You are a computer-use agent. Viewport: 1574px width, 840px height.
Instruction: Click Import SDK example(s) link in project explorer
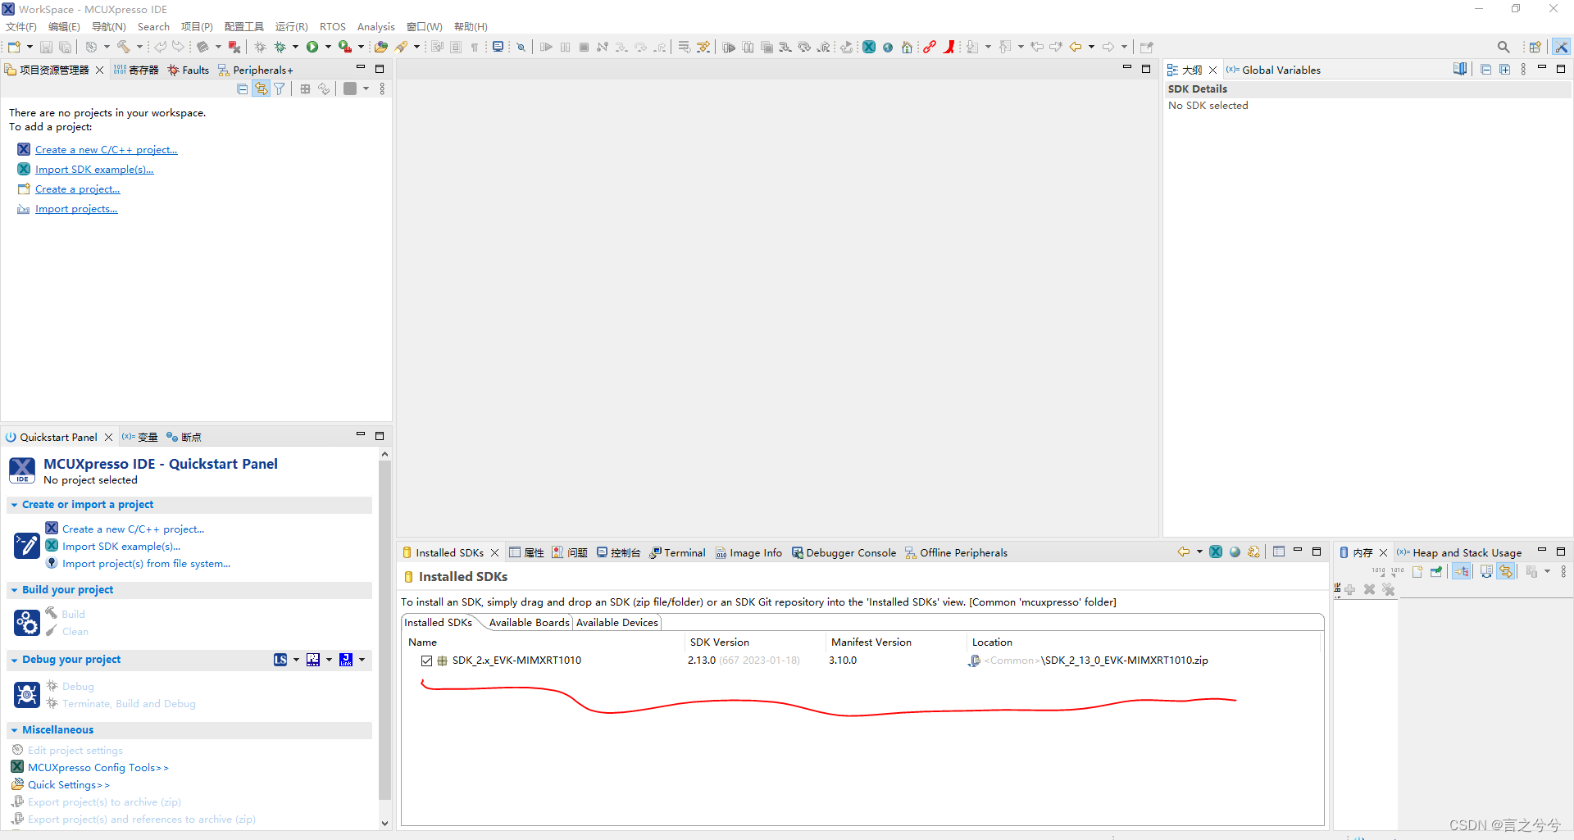[94, 170]
